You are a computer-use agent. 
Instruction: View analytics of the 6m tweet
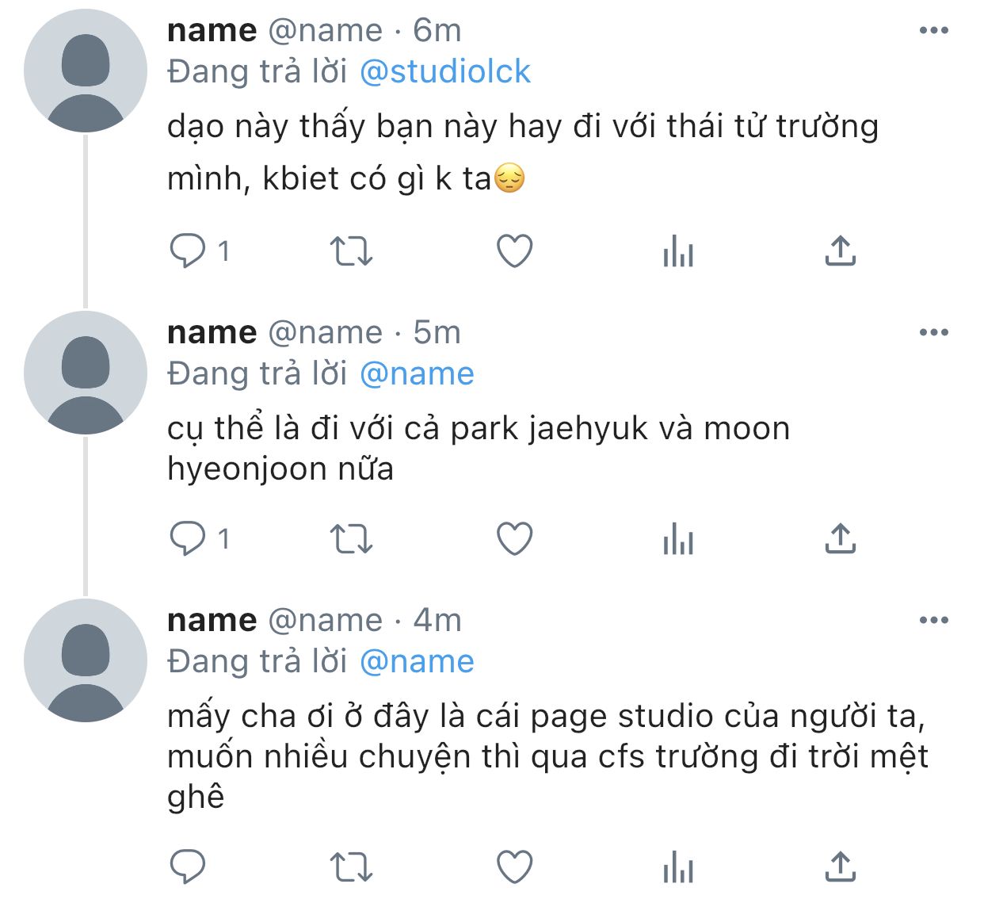678,251
